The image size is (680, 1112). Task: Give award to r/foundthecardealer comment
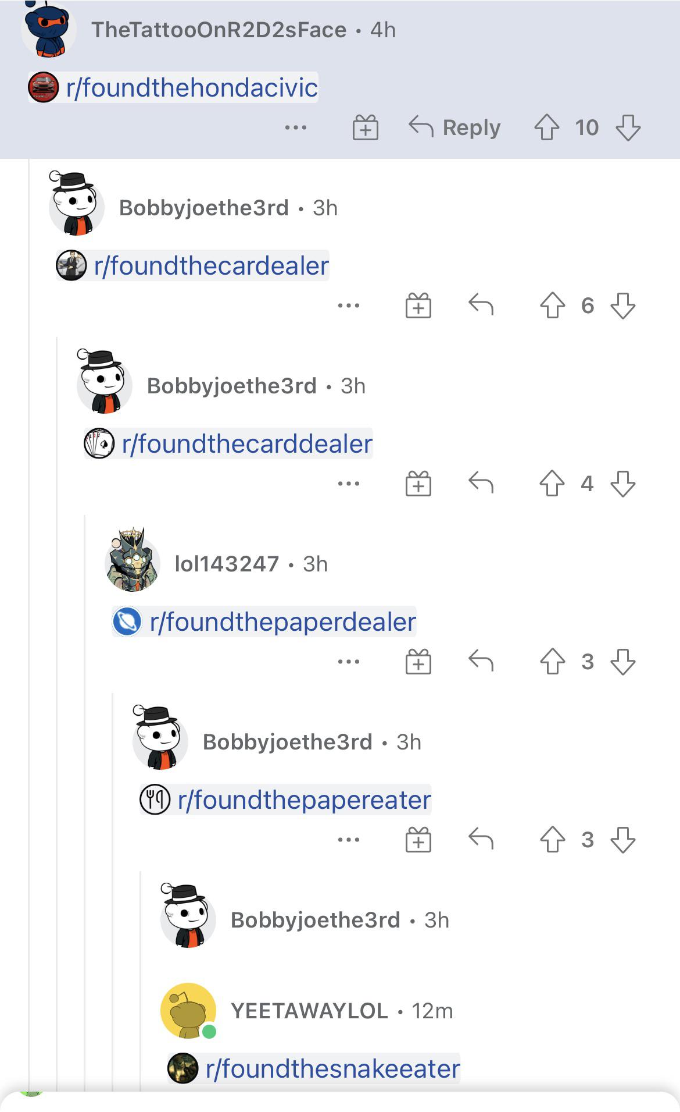(x=418, y=305)
